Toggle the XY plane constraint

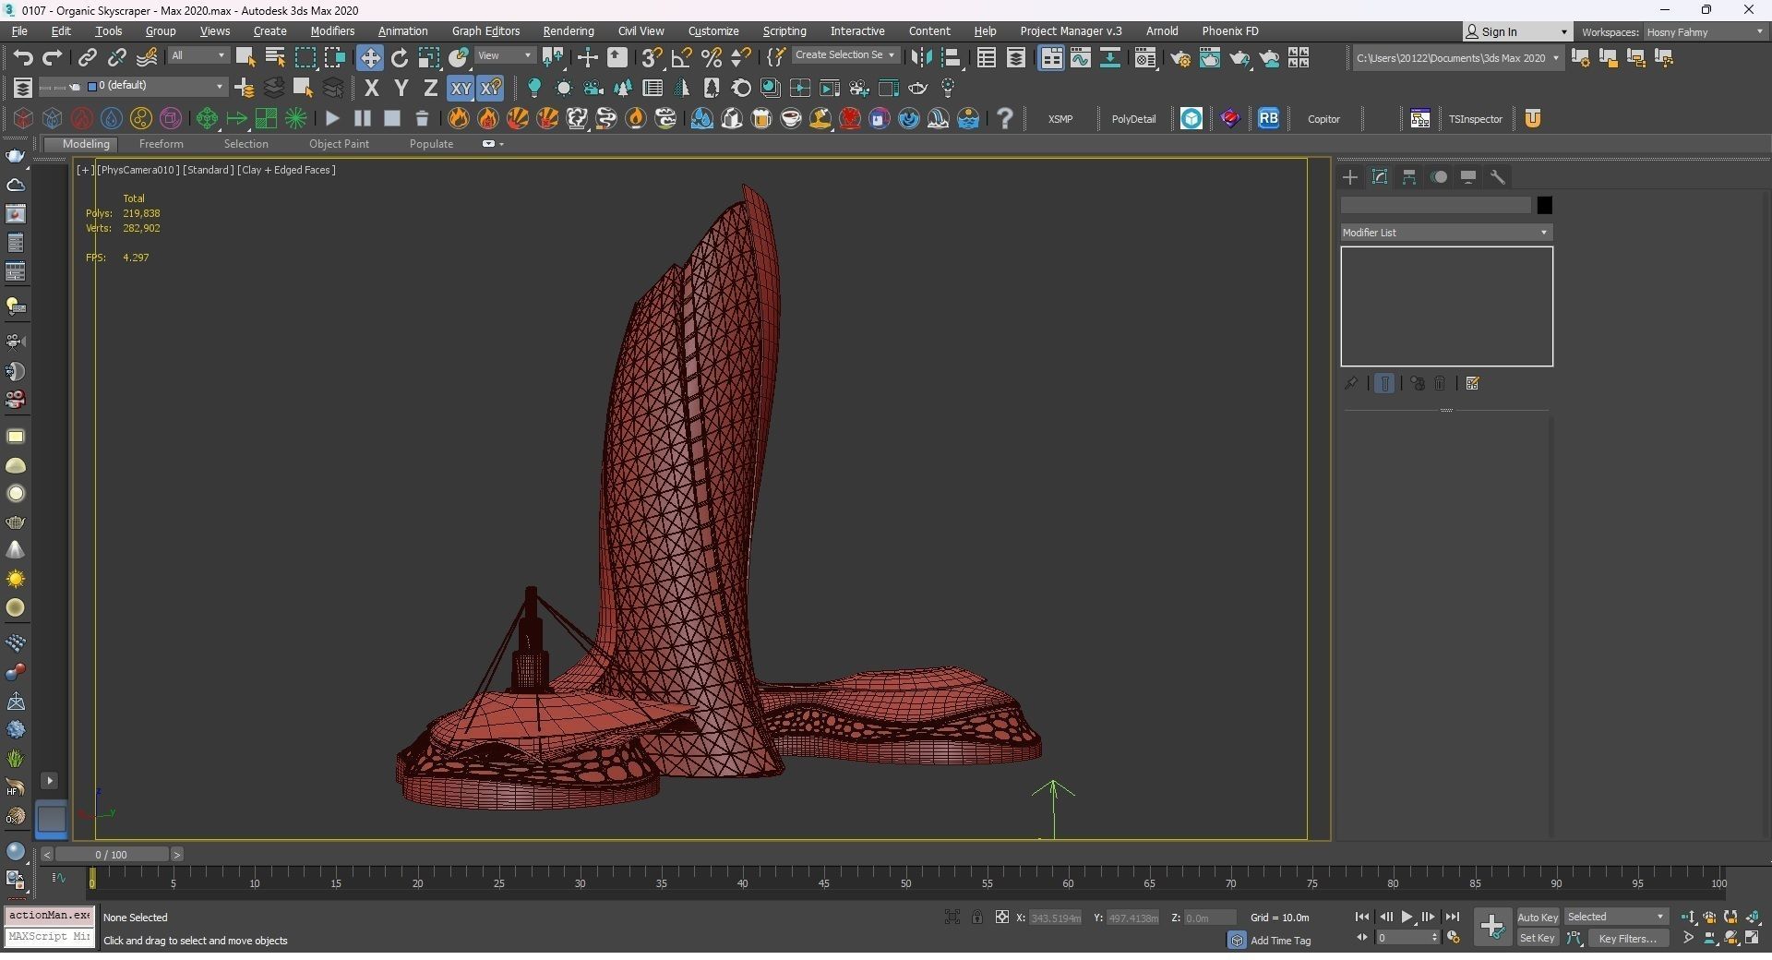coord(461,89)
